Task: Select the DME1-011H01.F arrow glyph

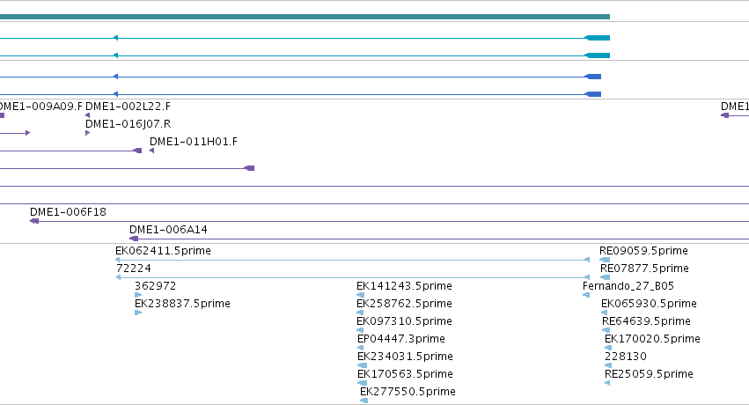Action: (x=152, y=151)
